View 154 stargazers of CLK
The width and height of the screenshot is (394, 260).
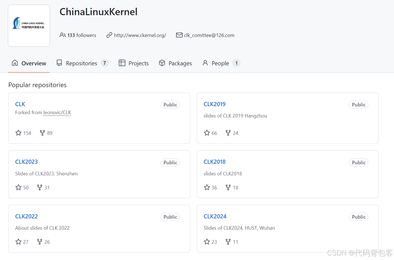pos(27,133)
